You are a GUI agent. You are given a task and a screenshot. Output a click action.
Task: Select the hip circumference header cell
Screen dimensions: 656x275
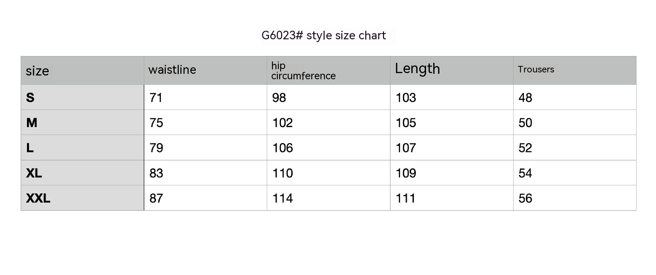pos(303,71)
